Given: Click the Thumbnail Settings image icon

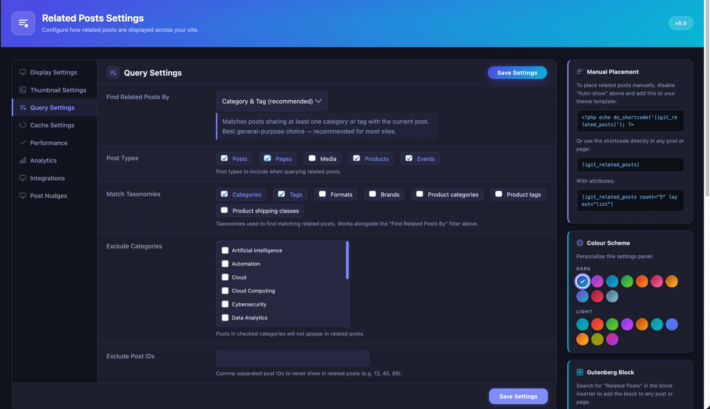Looking at the screenshot, I should pos(23,90).
